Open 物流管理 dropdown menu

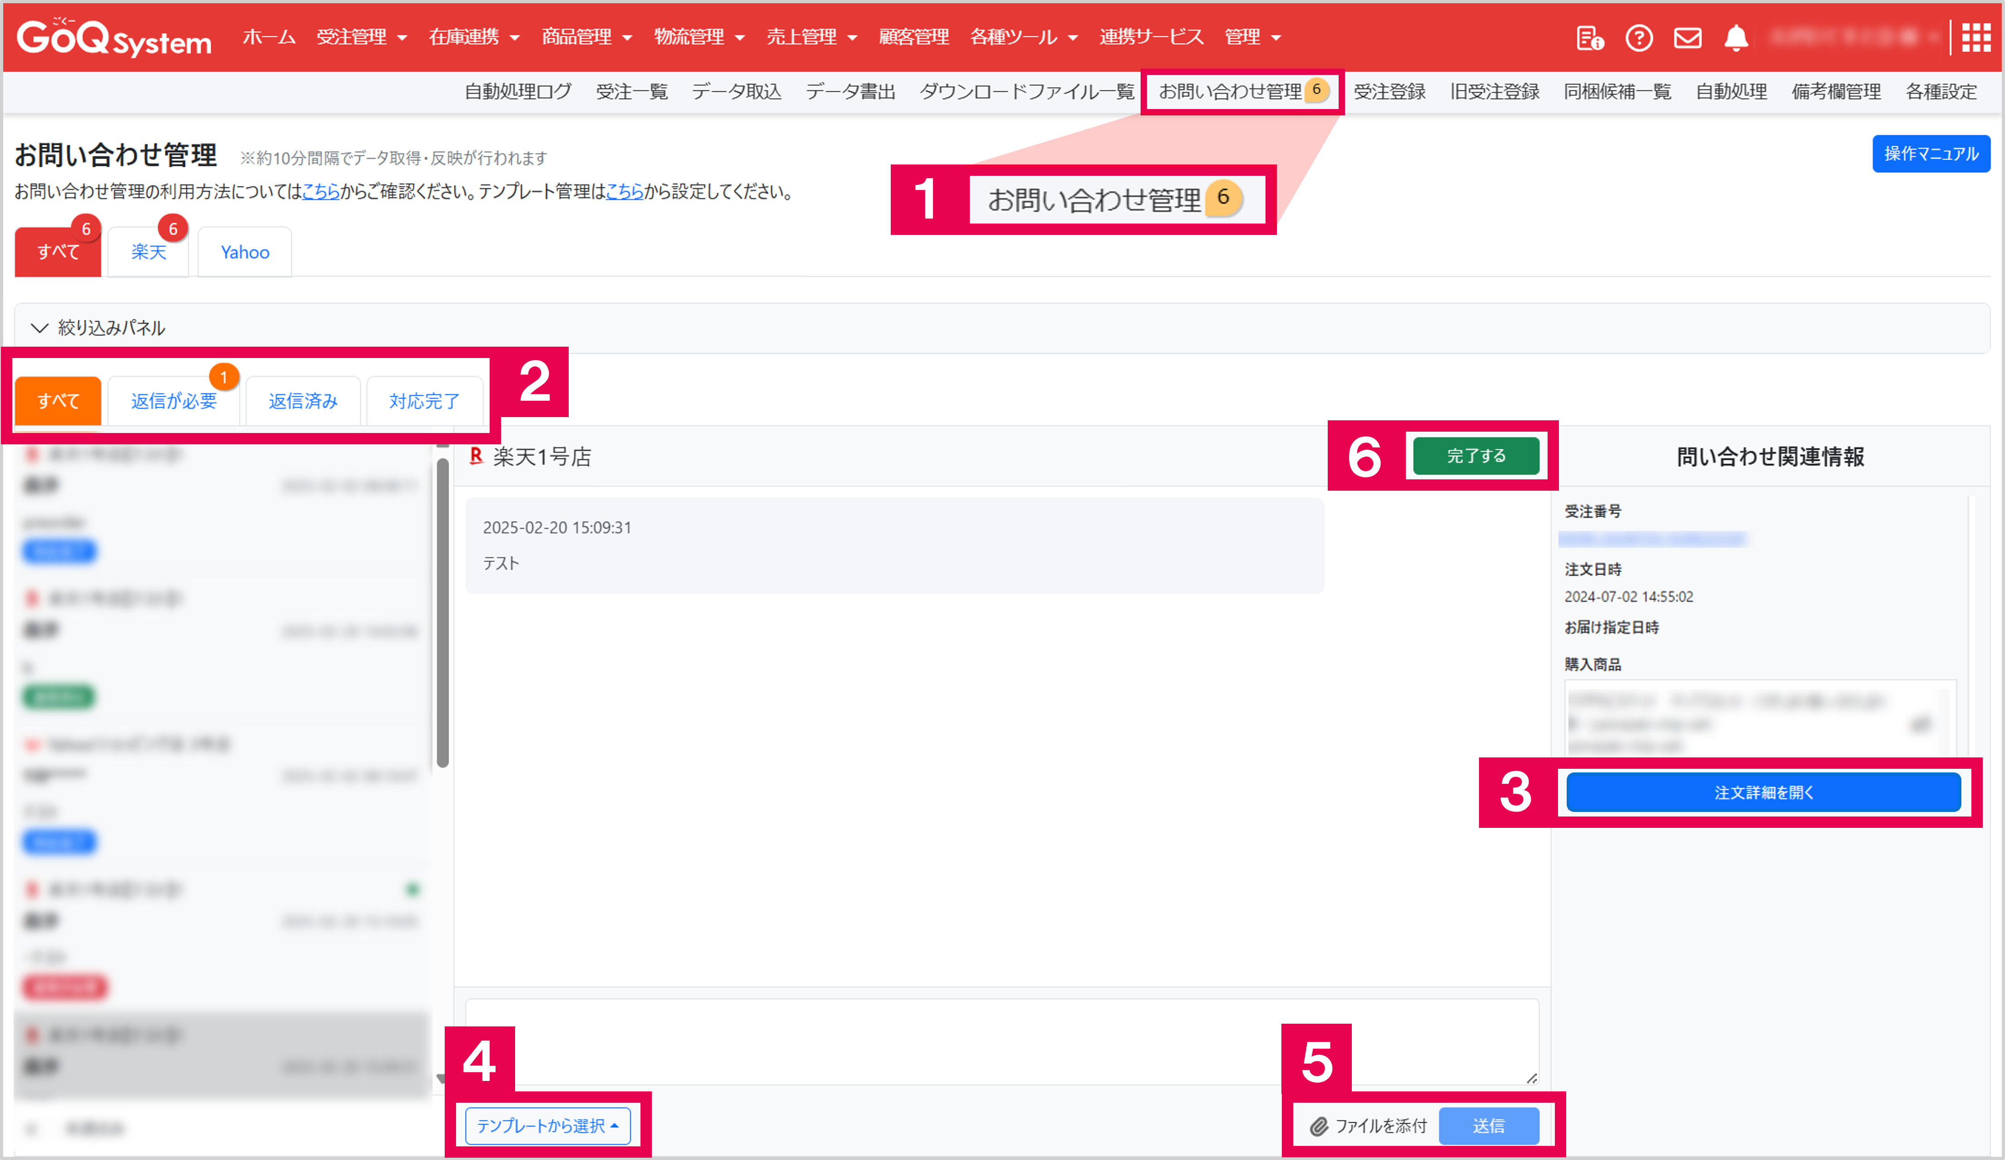[700, 37]
